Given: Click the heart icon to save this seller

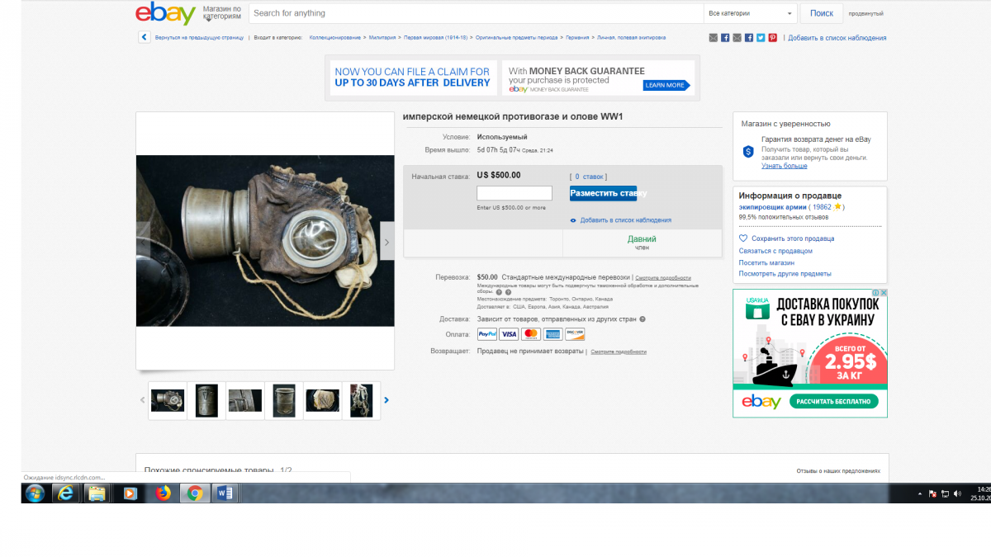Looking at the screenshot, I should tap(743, 238).
